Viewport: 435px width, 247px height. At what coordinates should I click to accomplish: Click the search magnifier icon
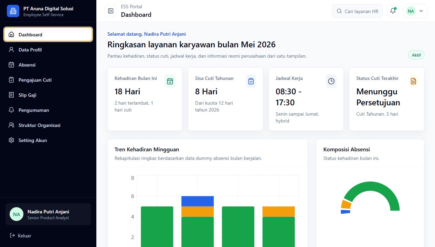tap(339, 11)
